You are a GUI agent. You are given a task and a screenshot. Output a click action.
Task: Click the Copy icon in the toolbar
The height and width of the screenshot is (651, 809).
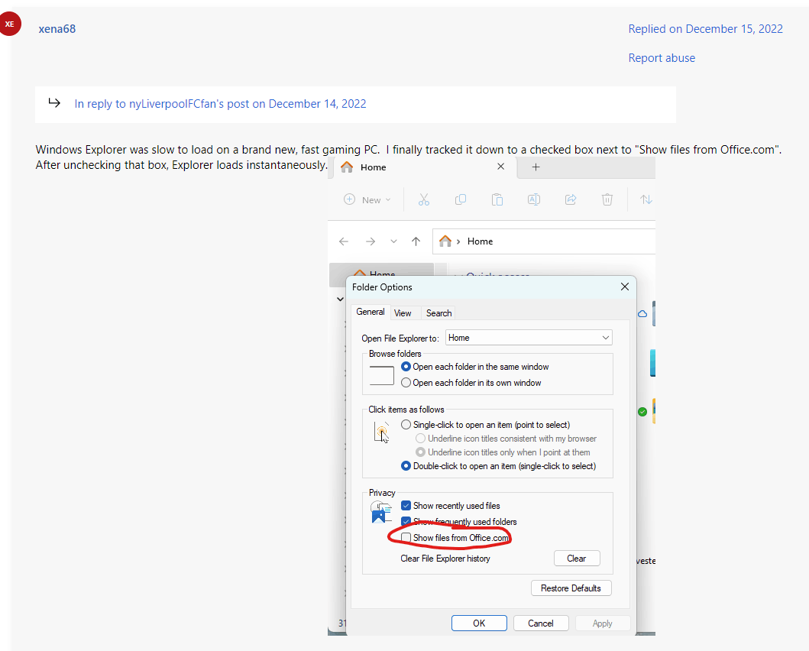[461, 199]
